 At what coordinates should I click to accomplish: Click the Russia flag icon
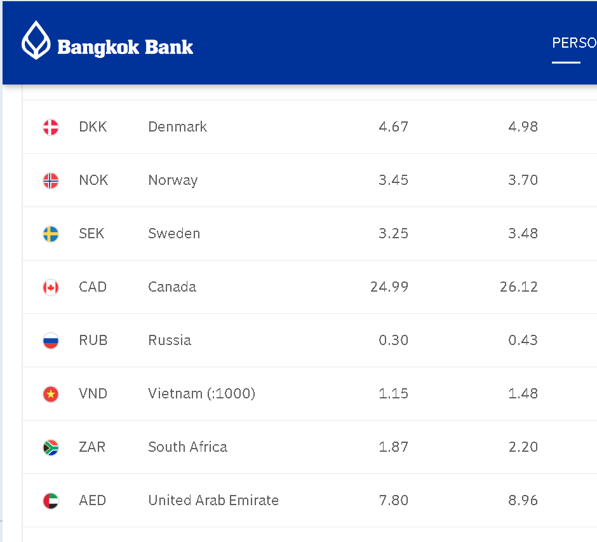[x=51, y=341]
